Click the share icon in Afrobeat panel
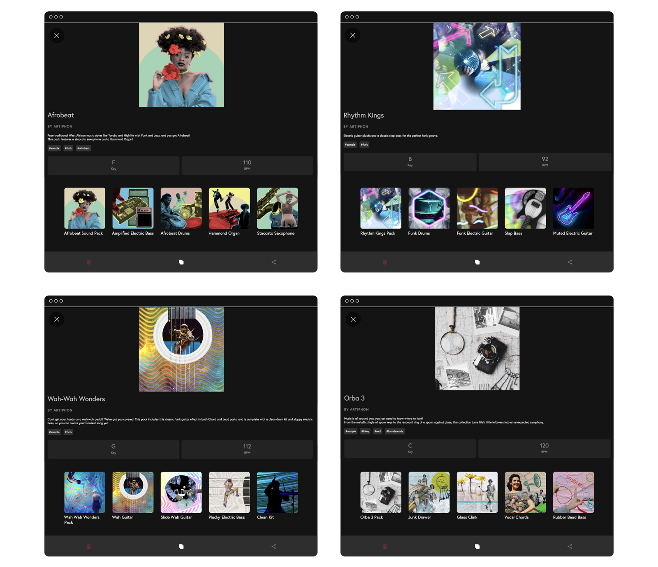 click(x=274, y=262)
